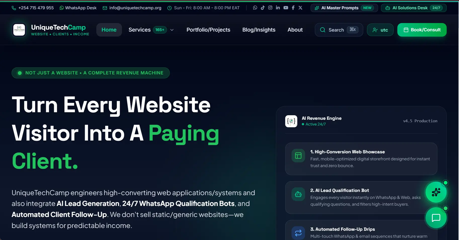Click the 'Sun - Fri: 8:00 AM - 8:00 PM EAT' hours text
The height and width of the screenshot is (240, 459).
coord(207,8)
